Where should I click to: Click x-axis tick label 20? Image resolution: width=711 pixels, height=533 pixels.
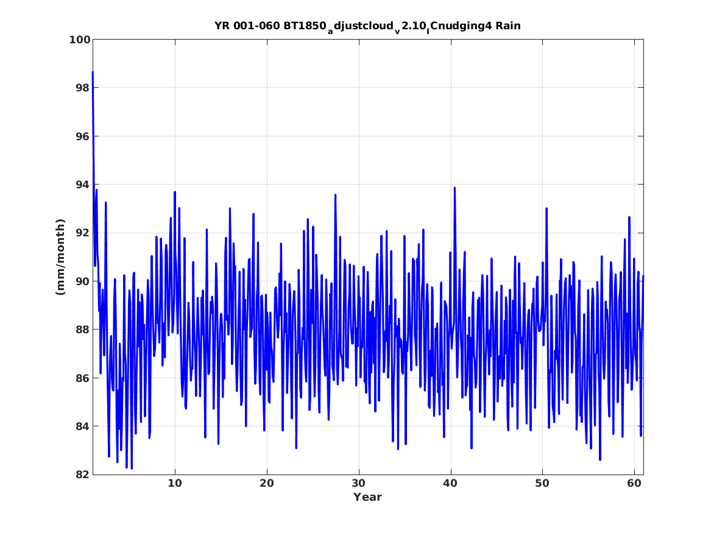pyautogui.click(x=267, y=484)
